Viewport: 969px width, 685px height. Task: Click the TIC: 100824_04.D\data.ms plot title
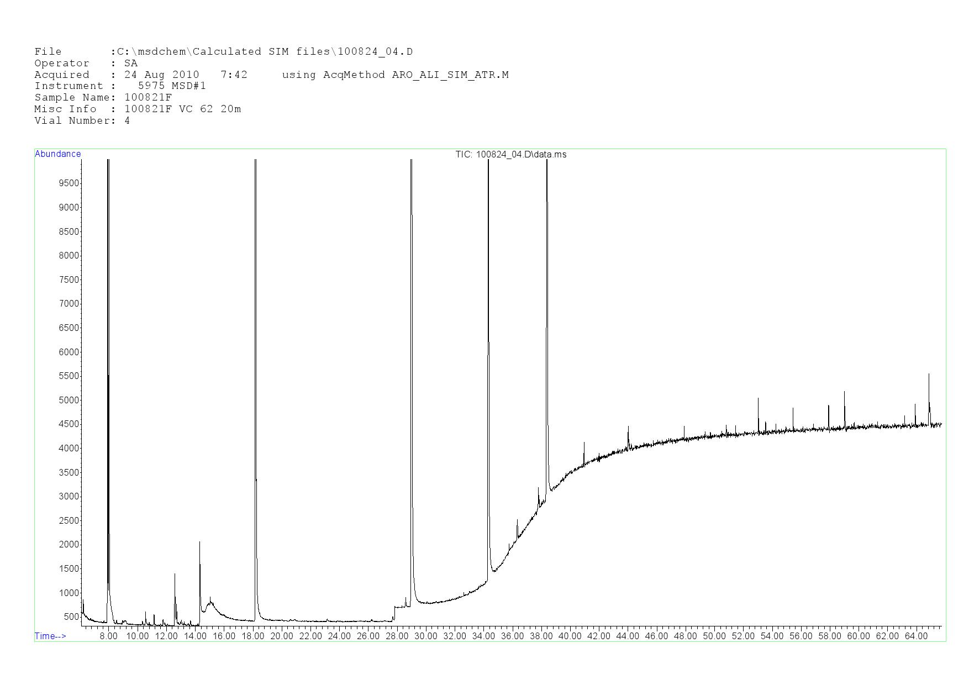tap(510, 155)
